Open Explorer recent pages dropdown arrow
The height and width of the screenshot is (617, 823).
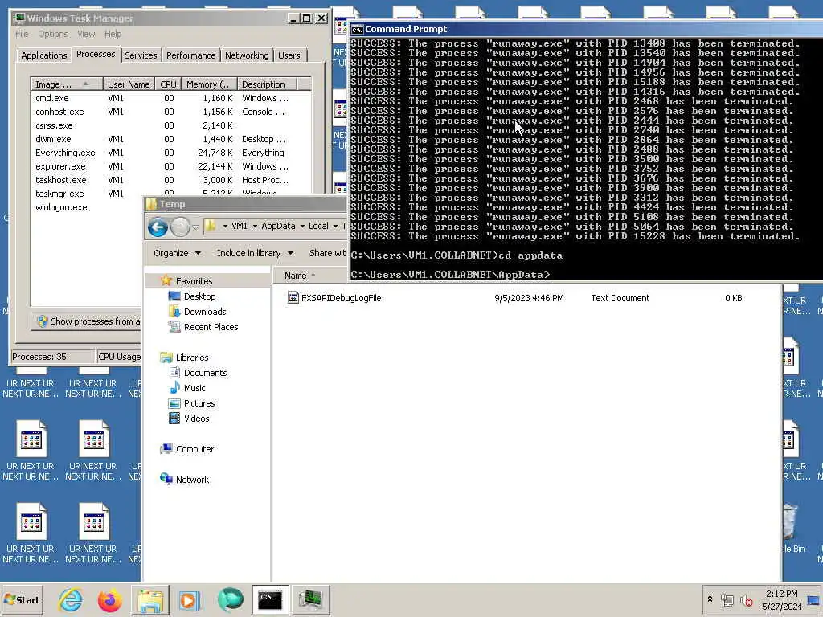pos(195,227)
